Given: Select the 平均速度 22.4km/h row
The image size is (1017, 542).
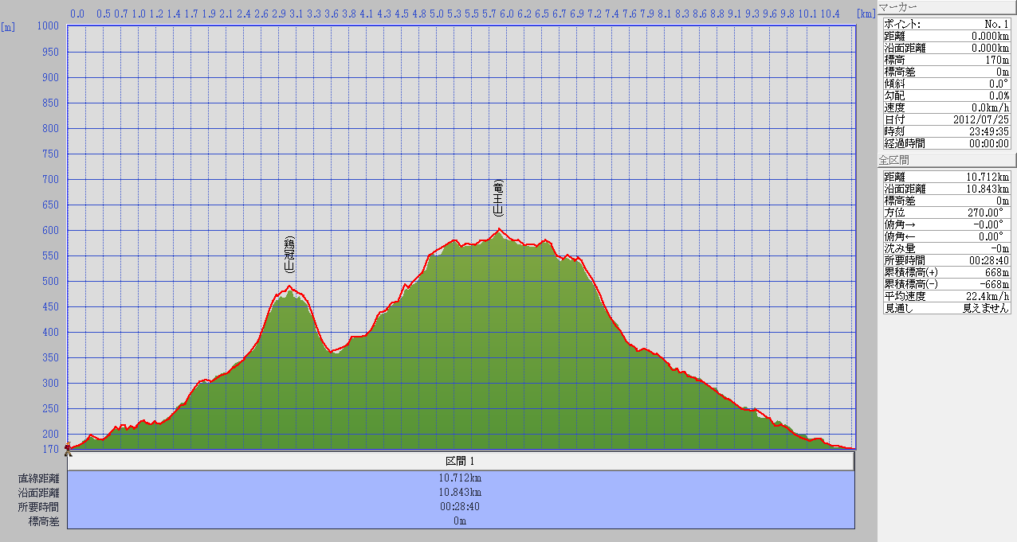Looking at the screenshot, I should (946, 296).
